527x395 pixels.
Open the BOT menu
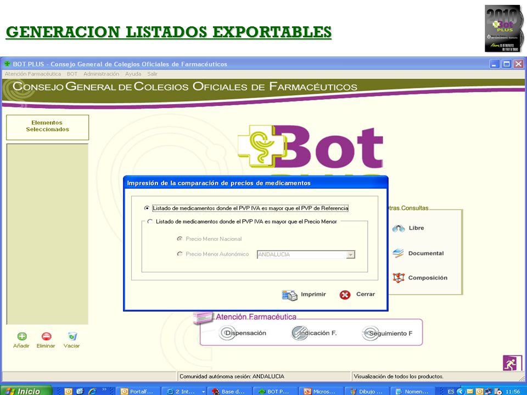click(x=72, y=74)
